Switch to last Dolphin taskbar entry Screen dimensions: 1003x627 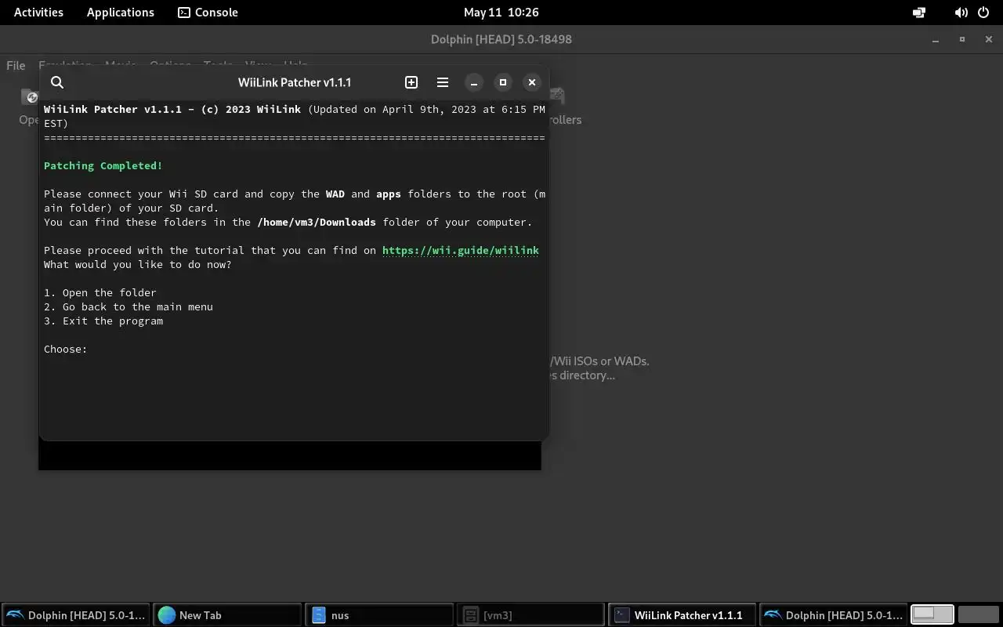click(x=833, y=615)
